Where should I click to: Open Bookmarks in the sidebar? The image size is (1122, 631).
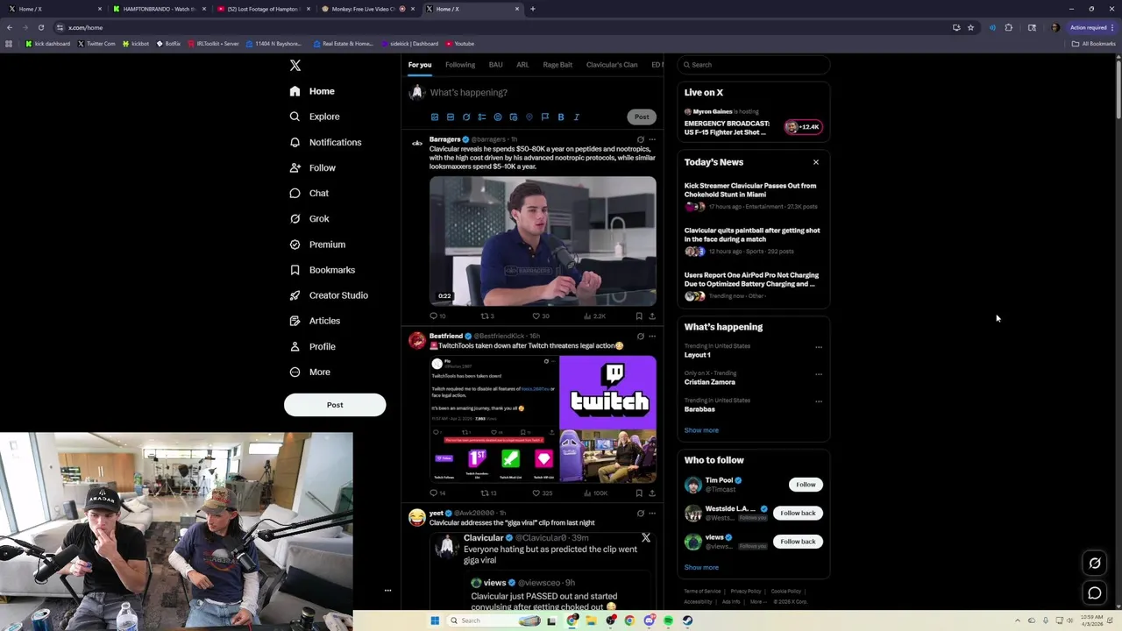[x=322, y=270]
